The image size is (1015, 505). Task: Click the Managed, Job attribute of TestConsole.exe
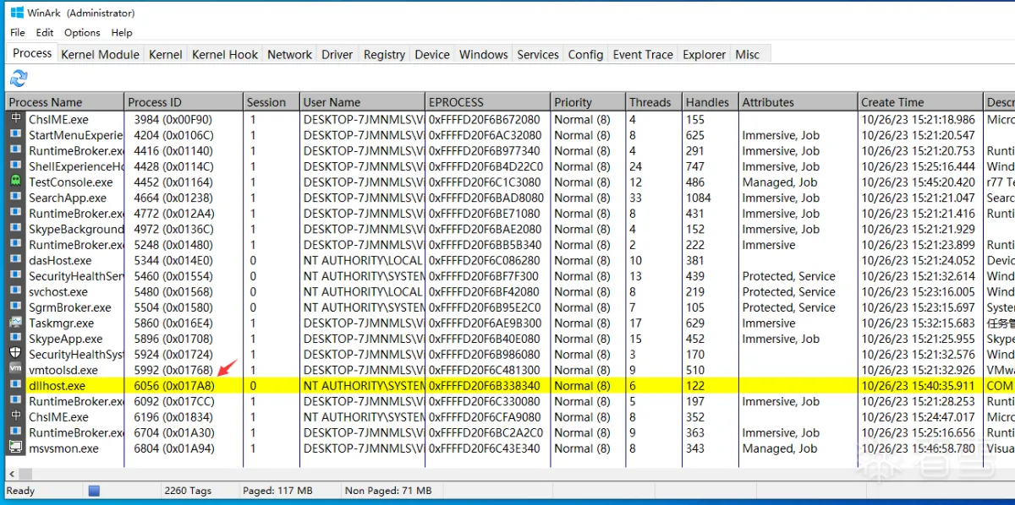(780, 182)
